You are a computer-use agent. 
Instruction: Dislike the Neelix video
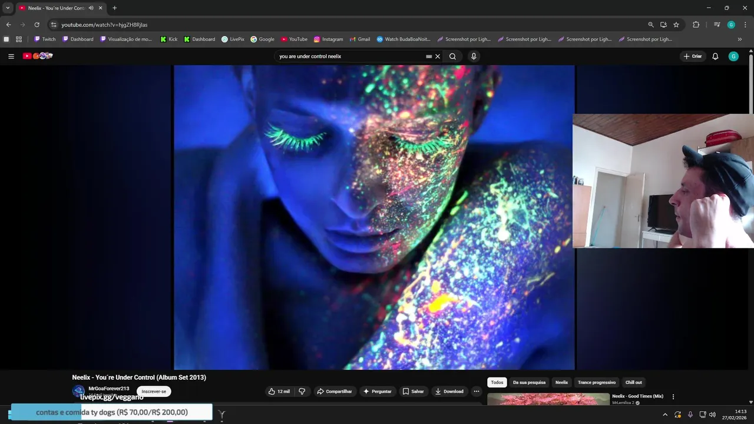point(302,391)
